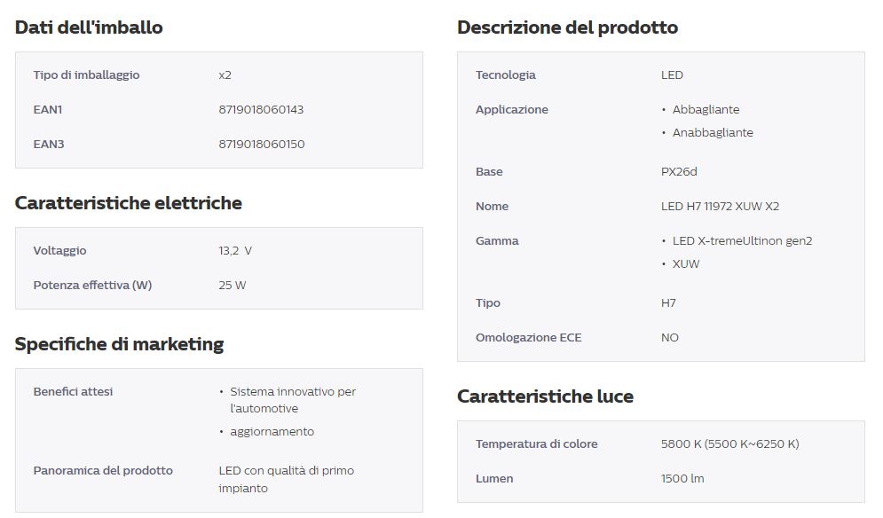Click the Specifiche di marketing heading
Image resolution: width=883 pixels, height=518 pixels.
pyautogui.click(x=120, y=343)
